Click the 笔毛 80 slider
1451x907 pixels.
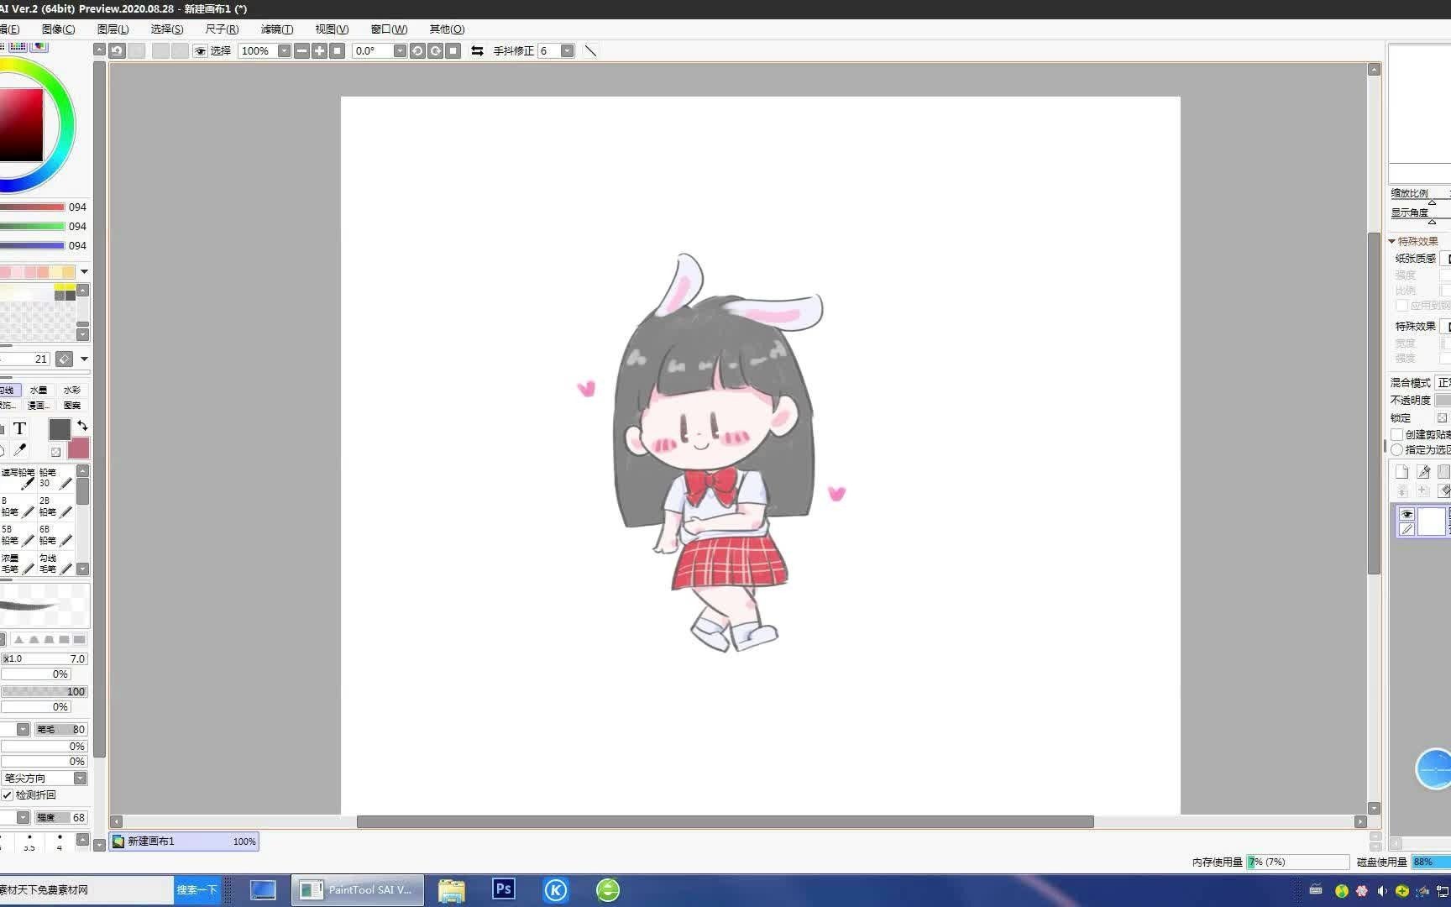click(60, 729)
